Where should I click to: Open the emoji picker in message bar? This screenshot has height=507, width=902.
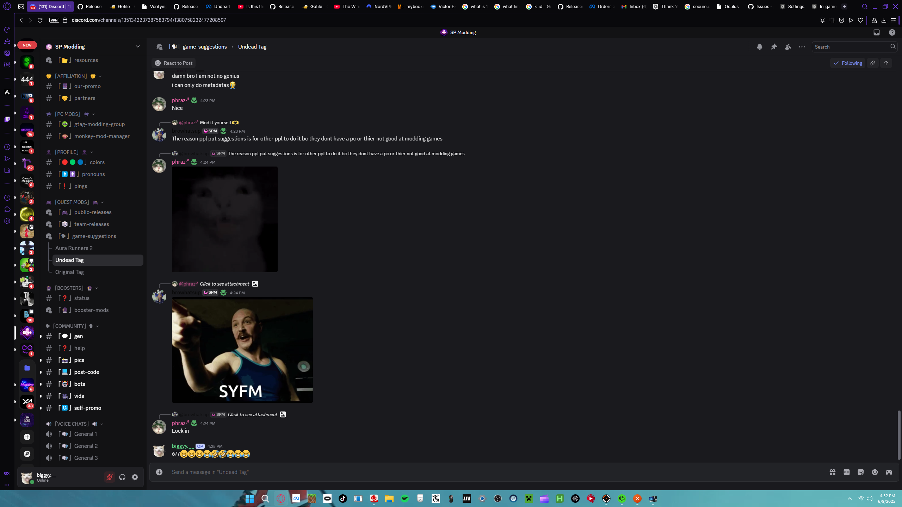[x=875, y=472]
